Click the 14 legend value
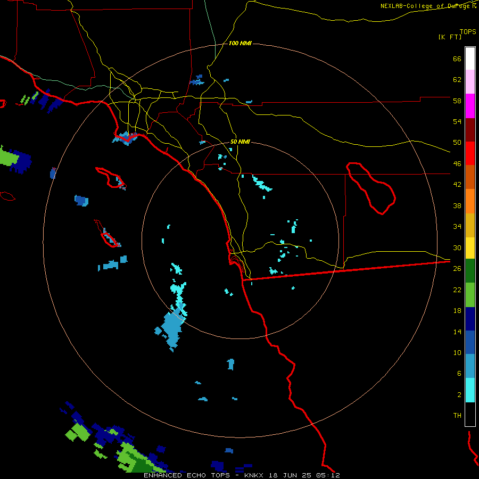Image resolution: width=479 pixels, height=479 pixels. [457, 332]
